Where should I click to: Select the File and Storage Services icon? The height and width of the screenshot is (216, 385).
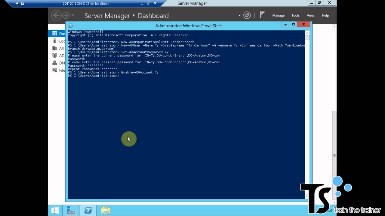coord(54,70)
